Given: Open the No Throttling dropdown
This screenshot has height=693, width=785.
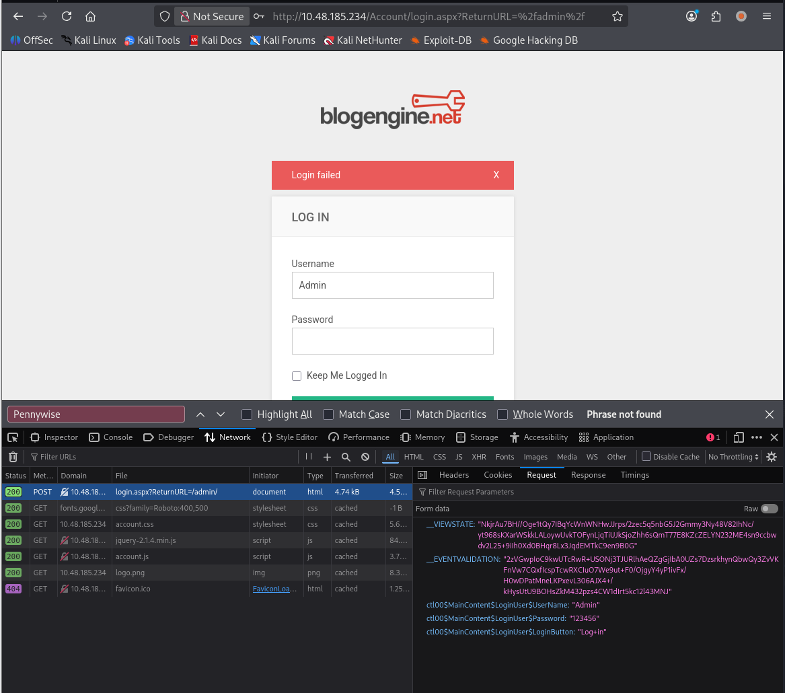Looking at the screenshot, I should pos(733,457).
